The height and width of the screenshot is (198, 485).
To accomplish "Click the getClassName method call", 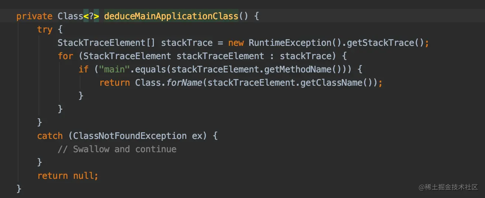I will [331, 83].
